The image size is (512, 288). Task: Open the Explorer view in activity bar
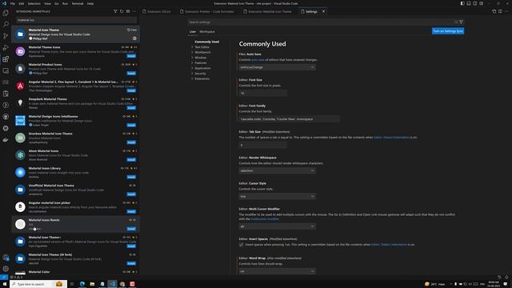click(6, 13)
